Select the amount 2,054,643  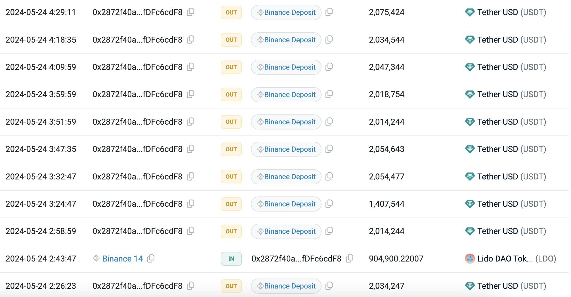click(x=387, y=149)
